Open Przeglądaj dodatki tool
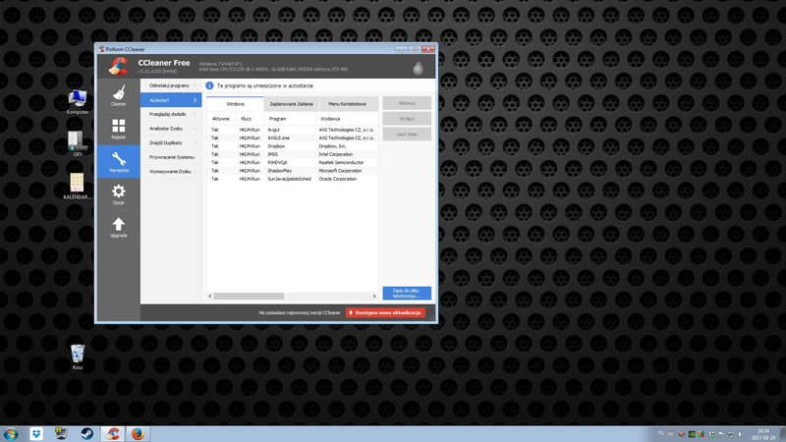Viewport: 786px width, 442px height. 171,114
